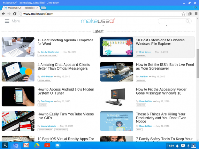Click author Joel Lee
The image size is (199, 149).
[143, 77]
